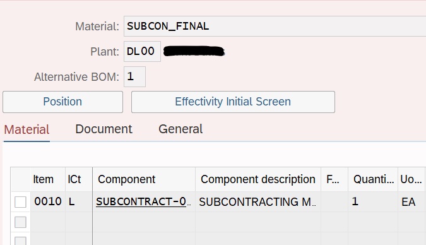Screen dimensions: 426x245
Task: Switch to the Document tab
Action: tap(104, 129)
